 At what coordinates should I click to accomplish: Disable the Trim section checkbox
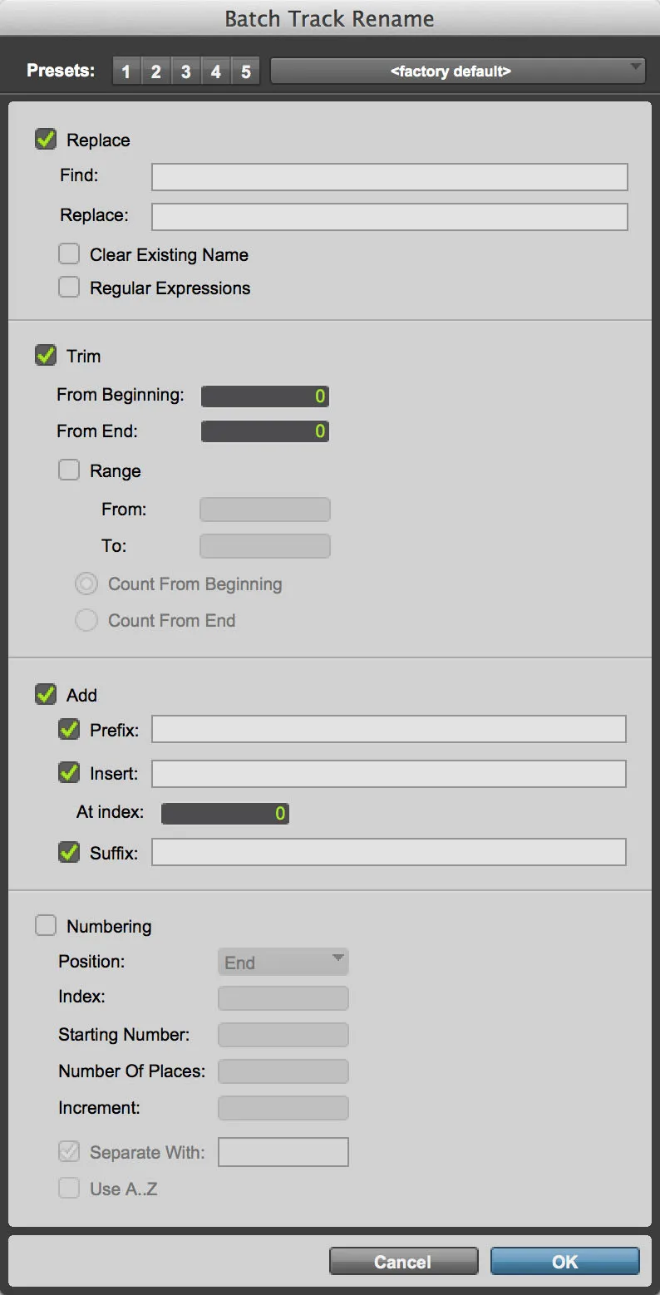[46, 356]
